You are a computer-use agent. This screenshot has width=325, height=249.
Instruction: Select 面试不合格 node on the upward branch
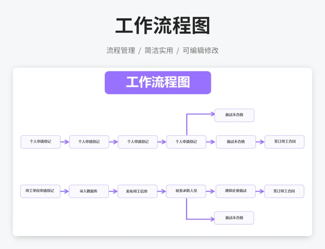234,115
